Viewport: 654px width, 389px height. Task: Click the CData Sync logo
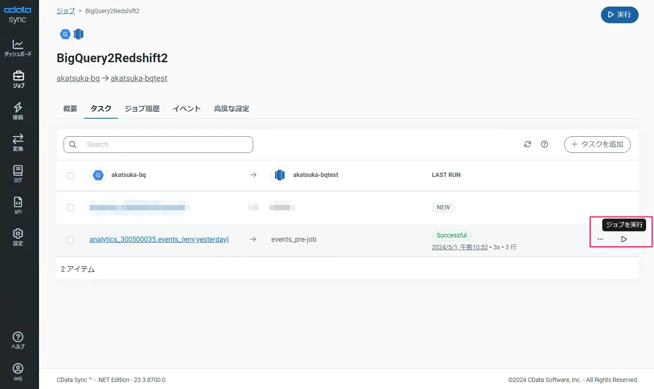click(x=18, y=15)
